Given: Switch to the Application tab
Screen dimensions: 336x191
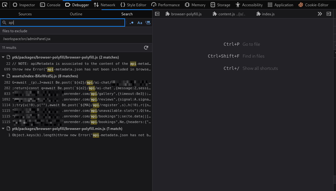Looking at the screenshot, I should click(x=280, y=5).
